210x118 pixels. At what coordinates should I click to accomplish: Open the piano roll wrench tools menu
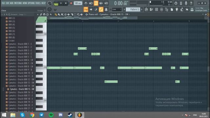[x=41, y=14]
